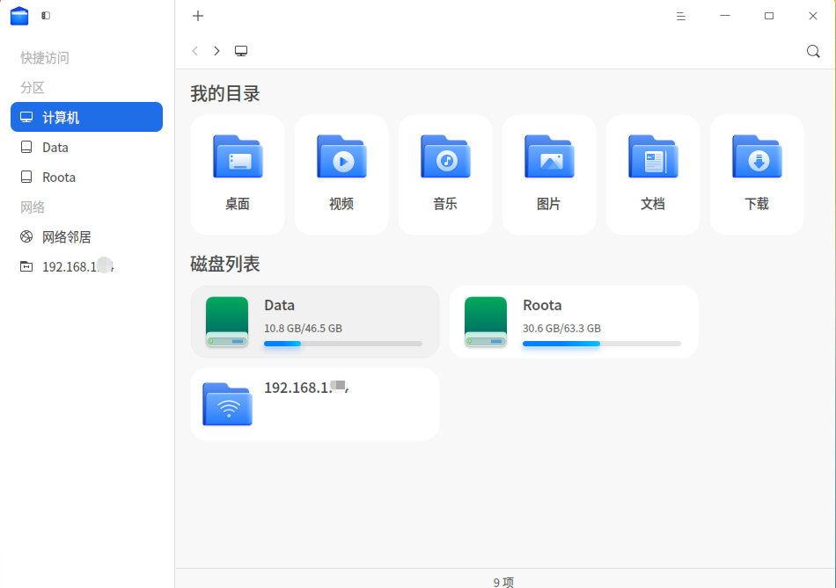Go back using the back arrow
Viewport: 836px width, 588px height.
click(x=194, y=50)
